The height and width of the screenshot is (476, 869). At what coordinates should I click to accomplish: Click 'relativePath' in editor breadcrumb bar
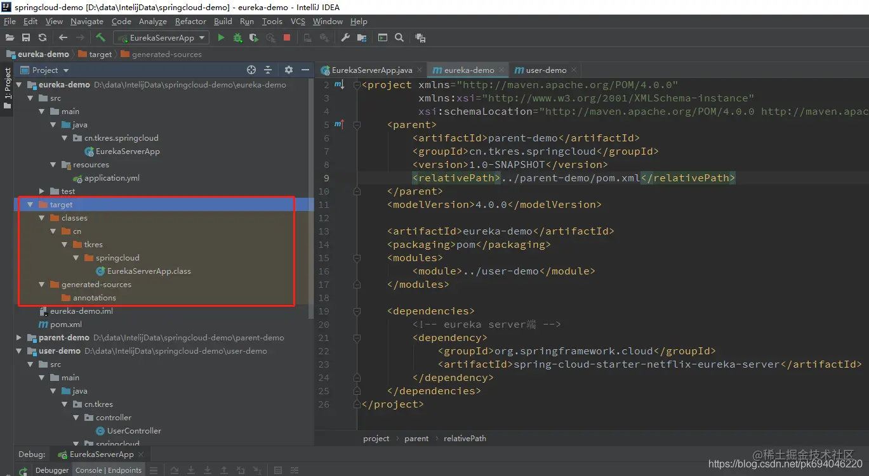(x=465, y=438)
